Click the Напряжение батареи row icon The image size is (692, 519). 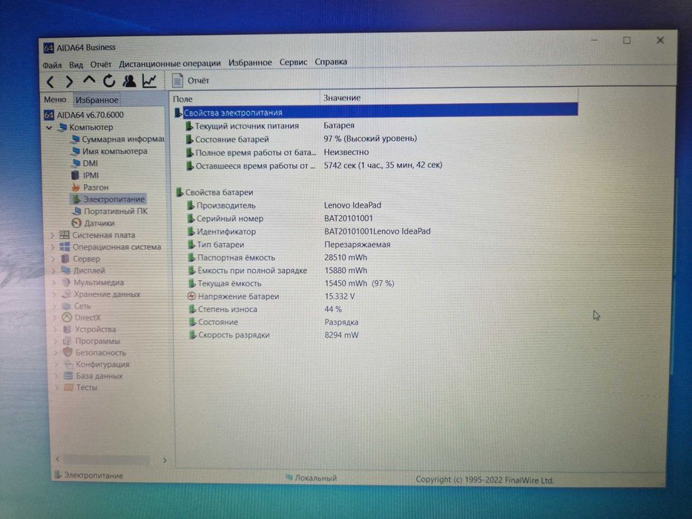coord(191,296)
